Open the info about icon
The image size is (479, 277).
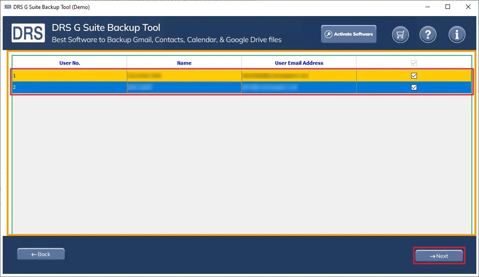point(457,34)
